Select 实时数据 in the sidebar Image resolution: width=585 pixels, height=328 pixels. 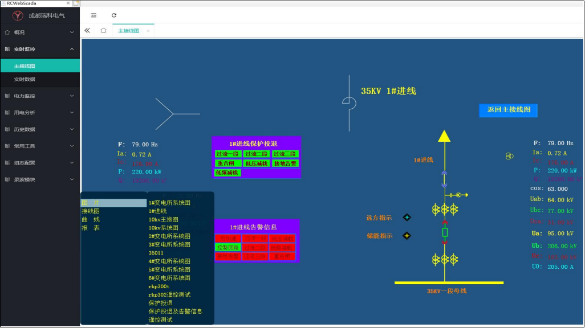25,79
